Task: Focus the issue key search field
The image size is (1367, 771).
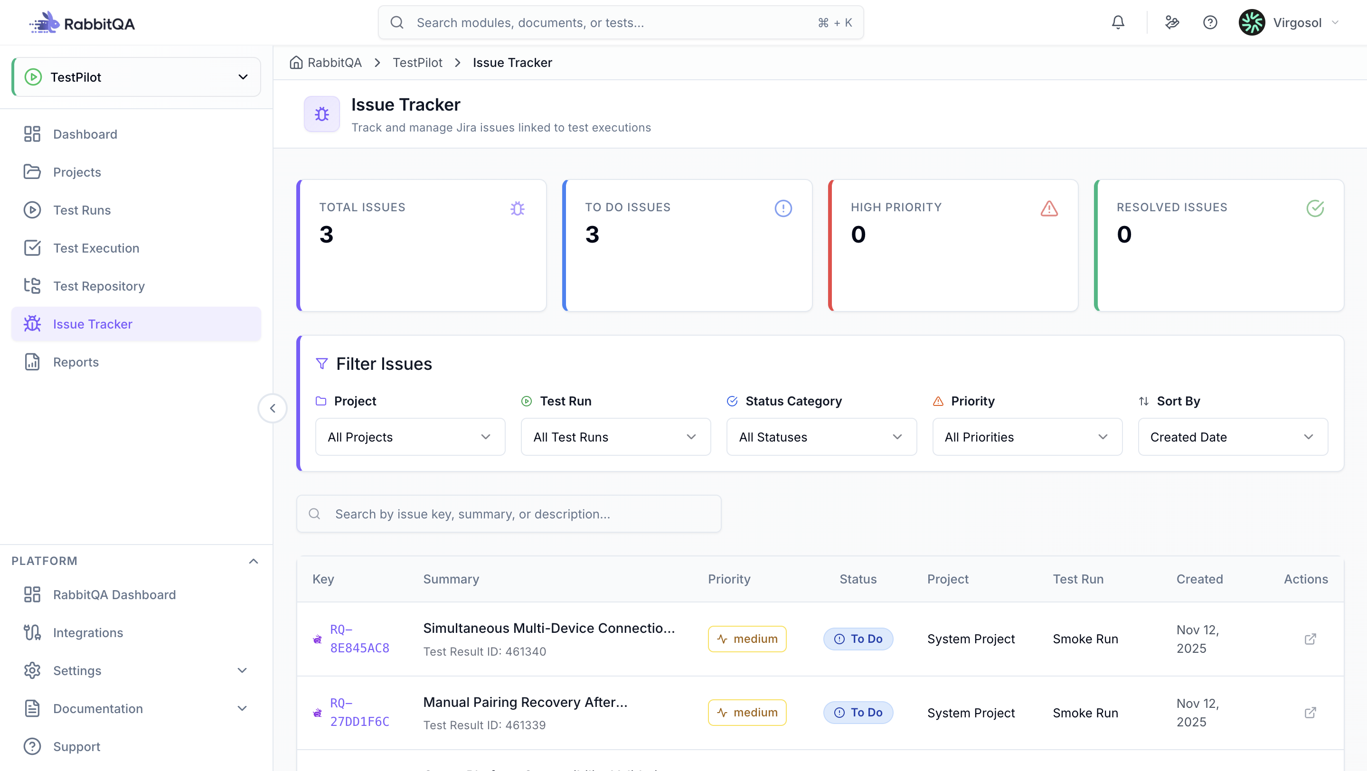Action: pyautogui.click(x=509, y=514)
